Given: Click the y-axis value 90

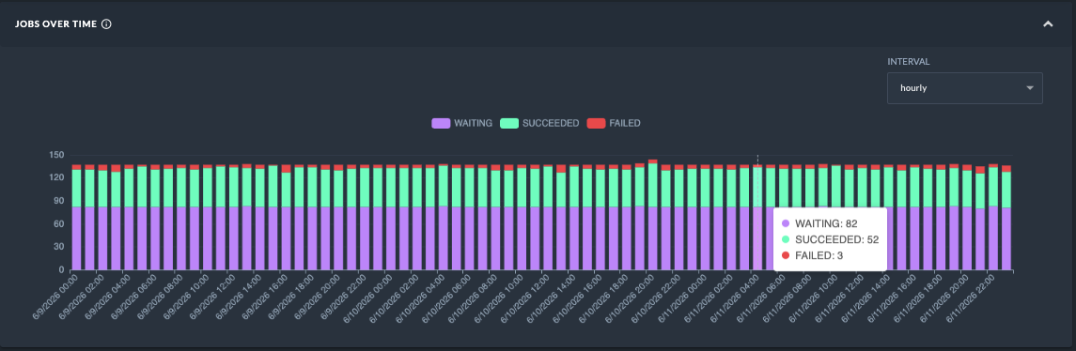Looking at the screenshot, I should [x=59, y=201].
